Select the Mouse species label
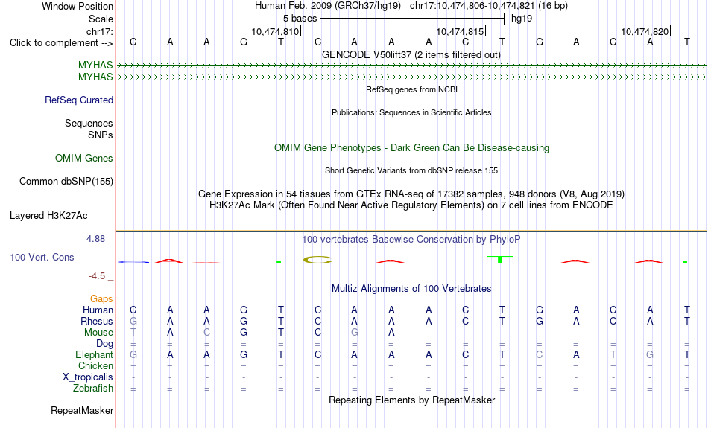Screen dimensions: 708x428 point(98,333)
